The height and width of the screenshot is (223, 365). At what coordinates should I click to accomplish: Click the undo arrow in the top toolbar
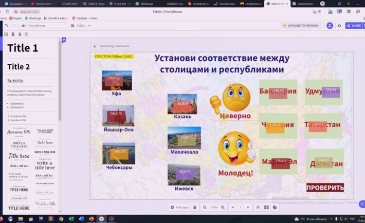(6, 25)
